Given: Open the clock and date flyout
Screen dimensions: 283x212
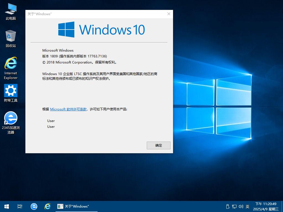Looking at the screenshot, I should coord(266,206).
